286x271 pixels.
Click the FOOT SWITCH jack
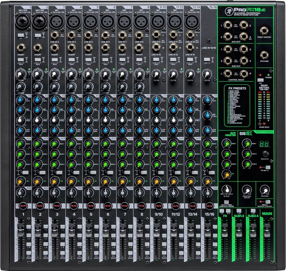pyautogui.click(x=264, y=31)
